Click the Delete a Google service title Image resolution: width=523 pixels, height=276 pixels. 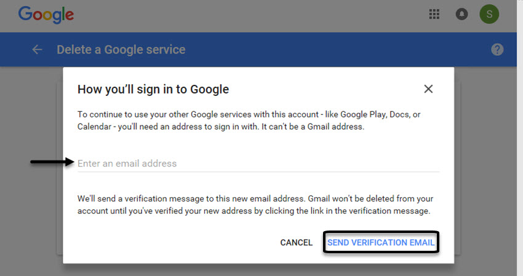[121, 50]
